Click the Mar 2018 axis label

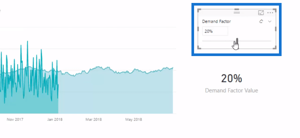pyautogui.click(x=93, y=120)
